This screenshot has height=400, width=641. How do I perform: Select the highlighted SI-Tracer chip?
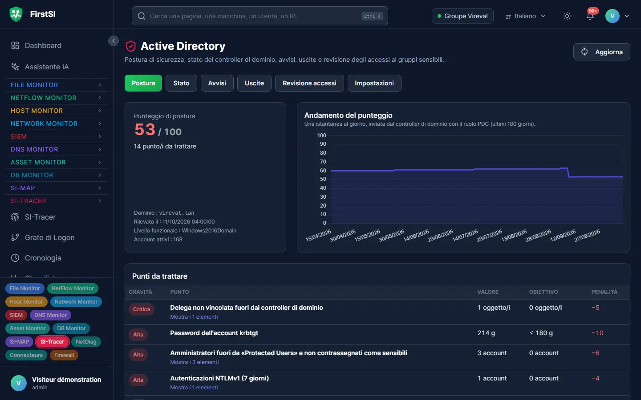pyautogui.click(x=53, y=342)
